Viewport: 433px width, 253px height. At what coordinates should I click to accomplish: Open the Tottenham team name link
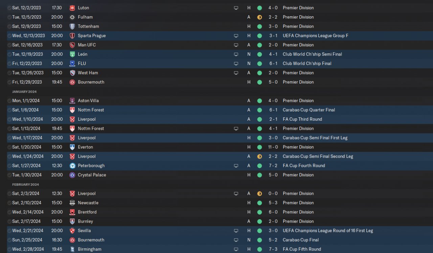click(x=88, y=26)
